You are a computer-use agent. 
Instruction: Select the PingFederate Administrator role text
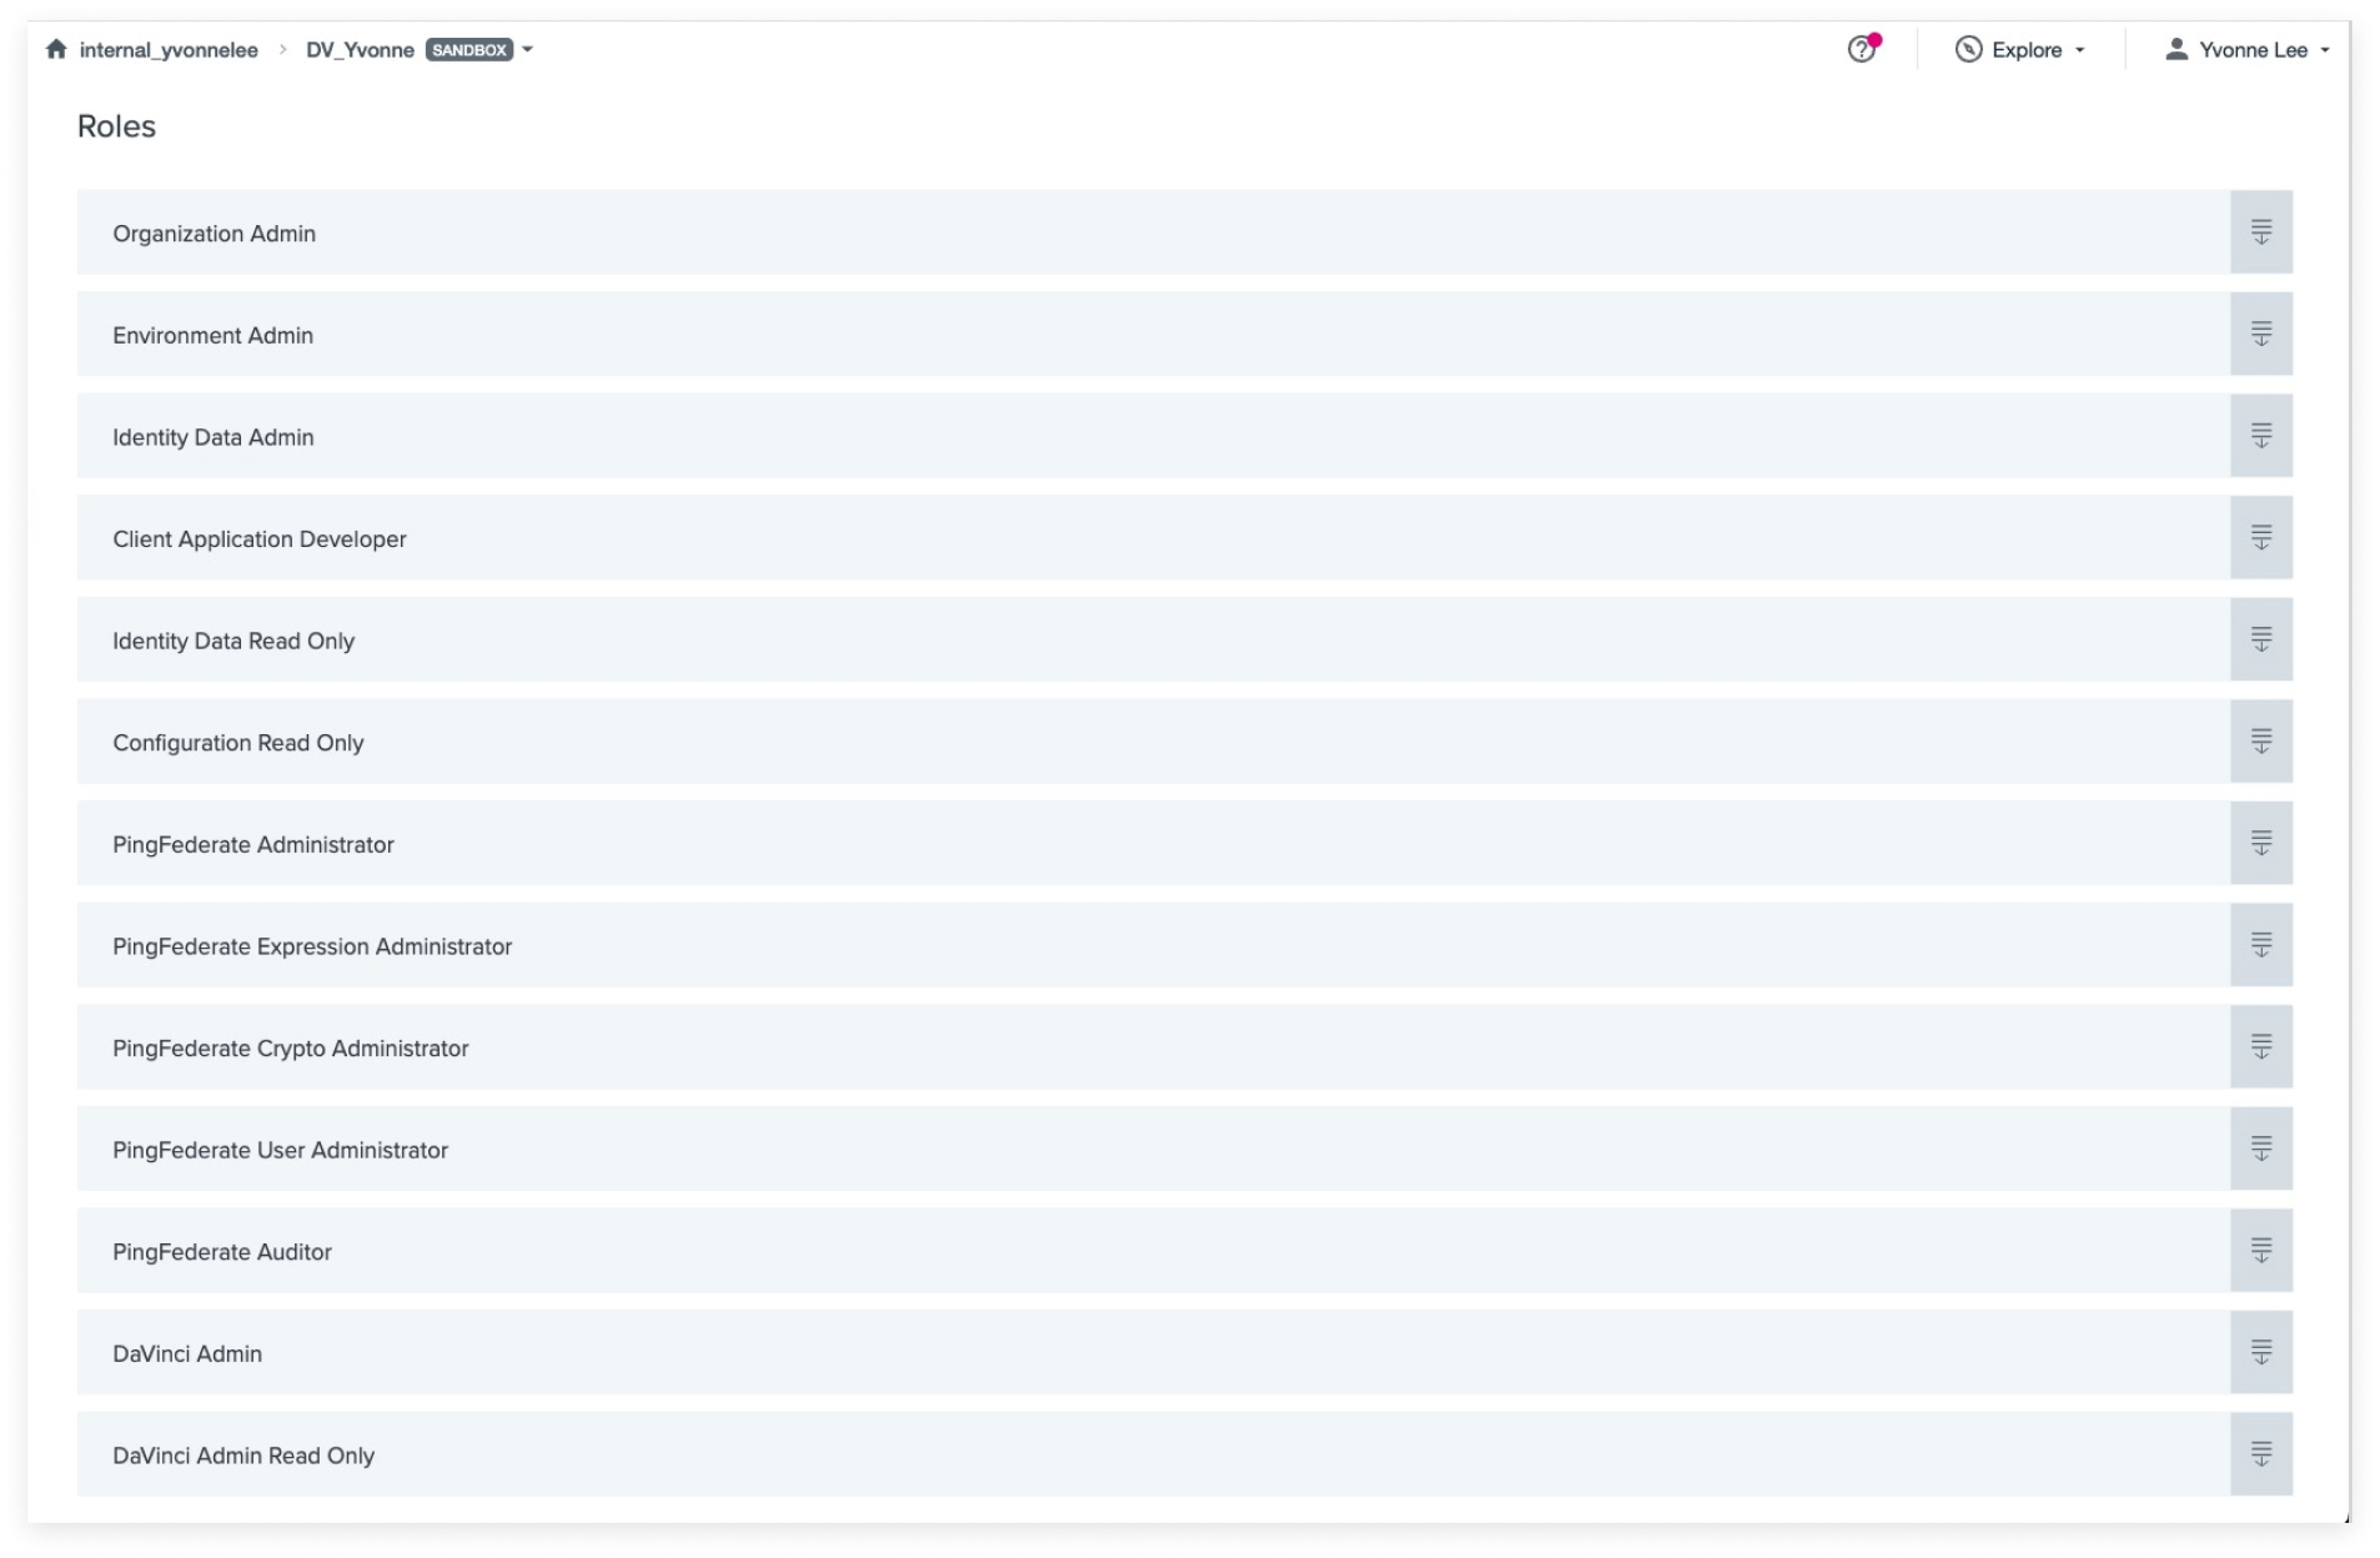[x=253, y=844]
